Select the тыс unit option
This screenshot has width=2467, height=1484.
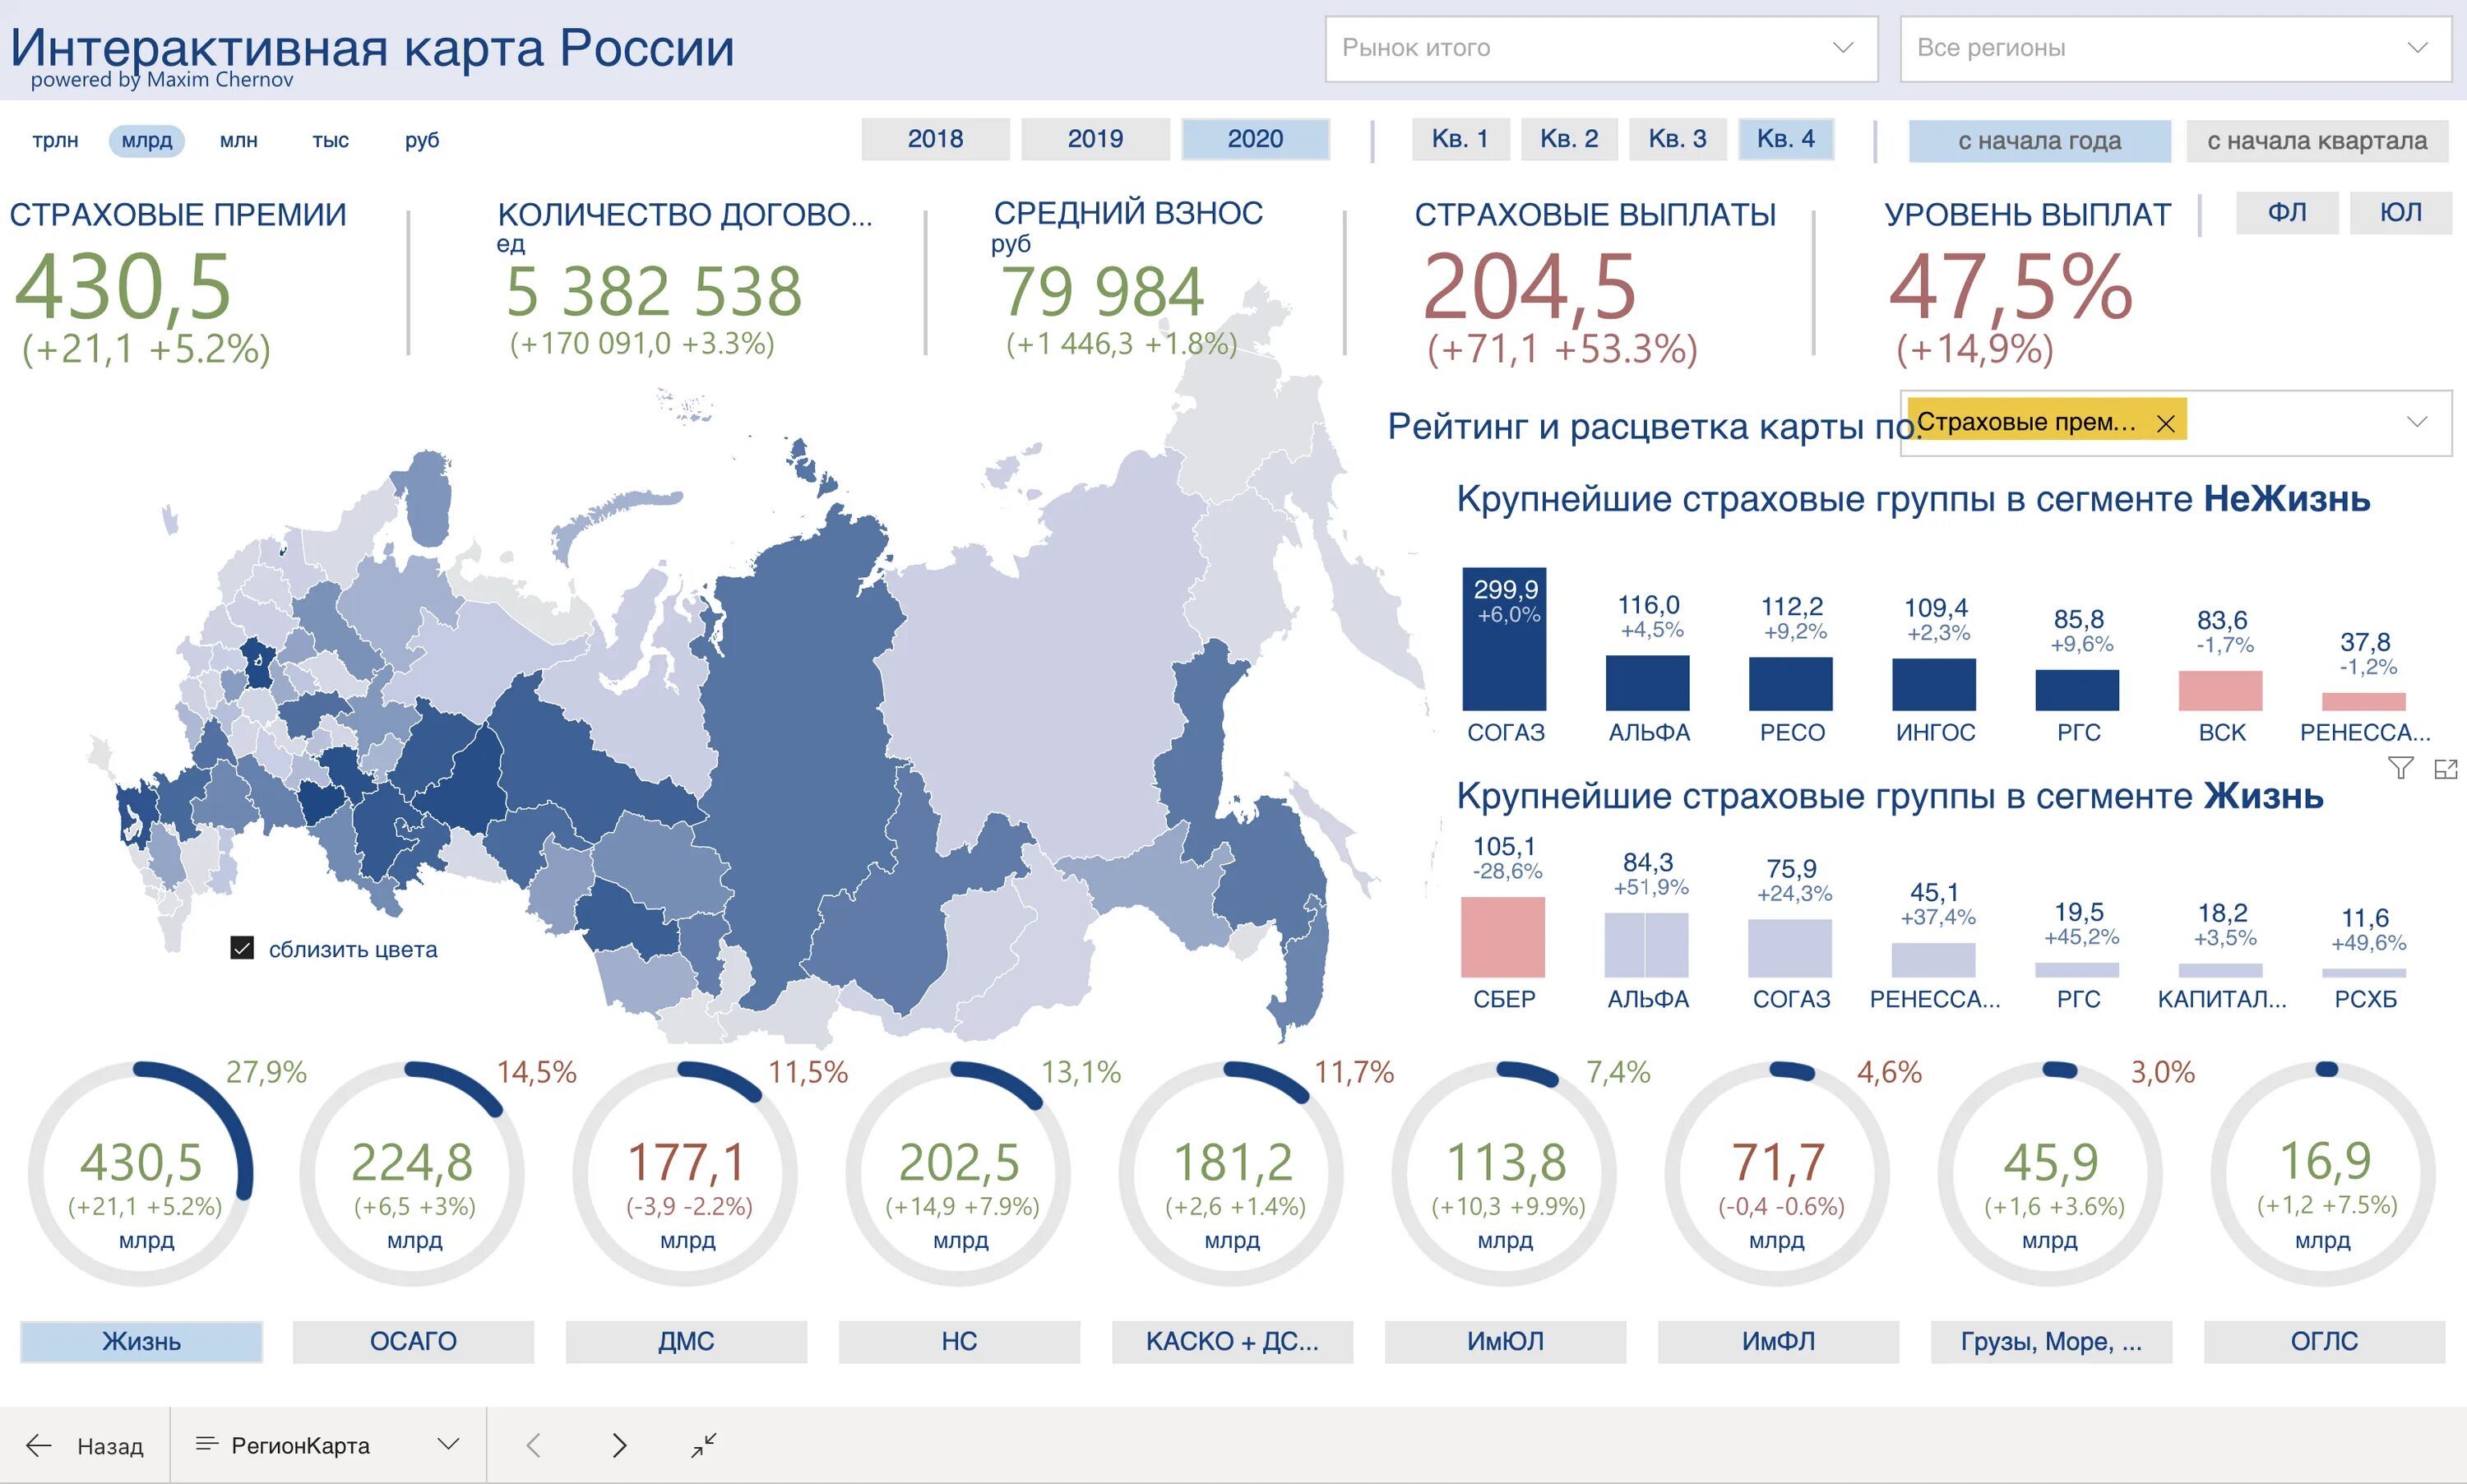coord(331,140)
